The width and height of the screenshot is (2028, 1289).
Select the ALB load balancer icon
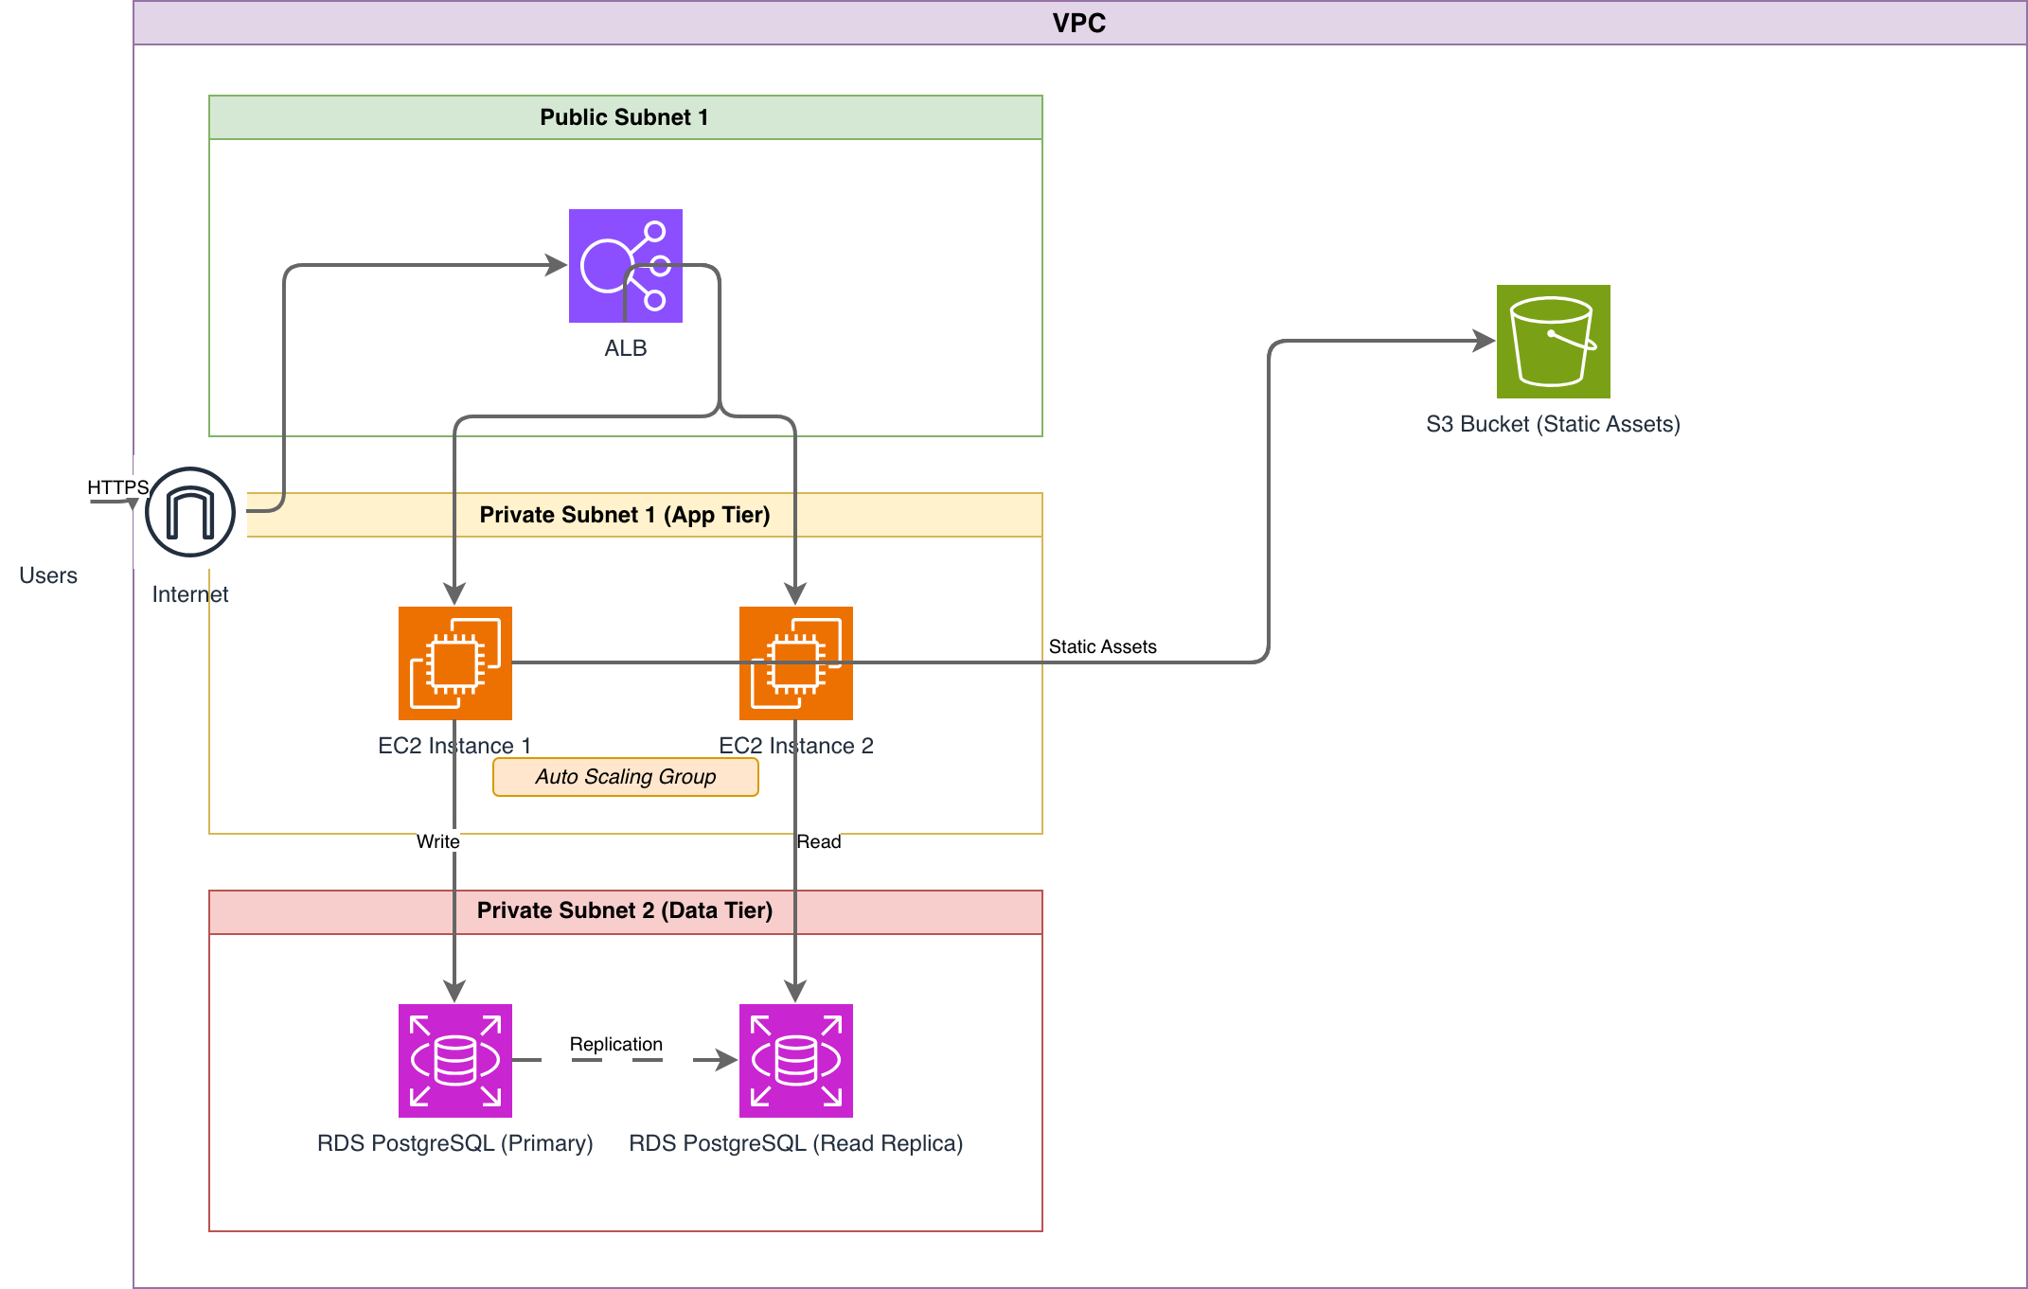click(x=625, y=265)
